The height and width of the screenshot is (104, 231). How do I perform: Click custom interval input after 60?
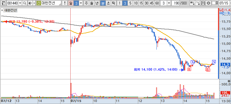pyautogui.click(x=164, y=3)
